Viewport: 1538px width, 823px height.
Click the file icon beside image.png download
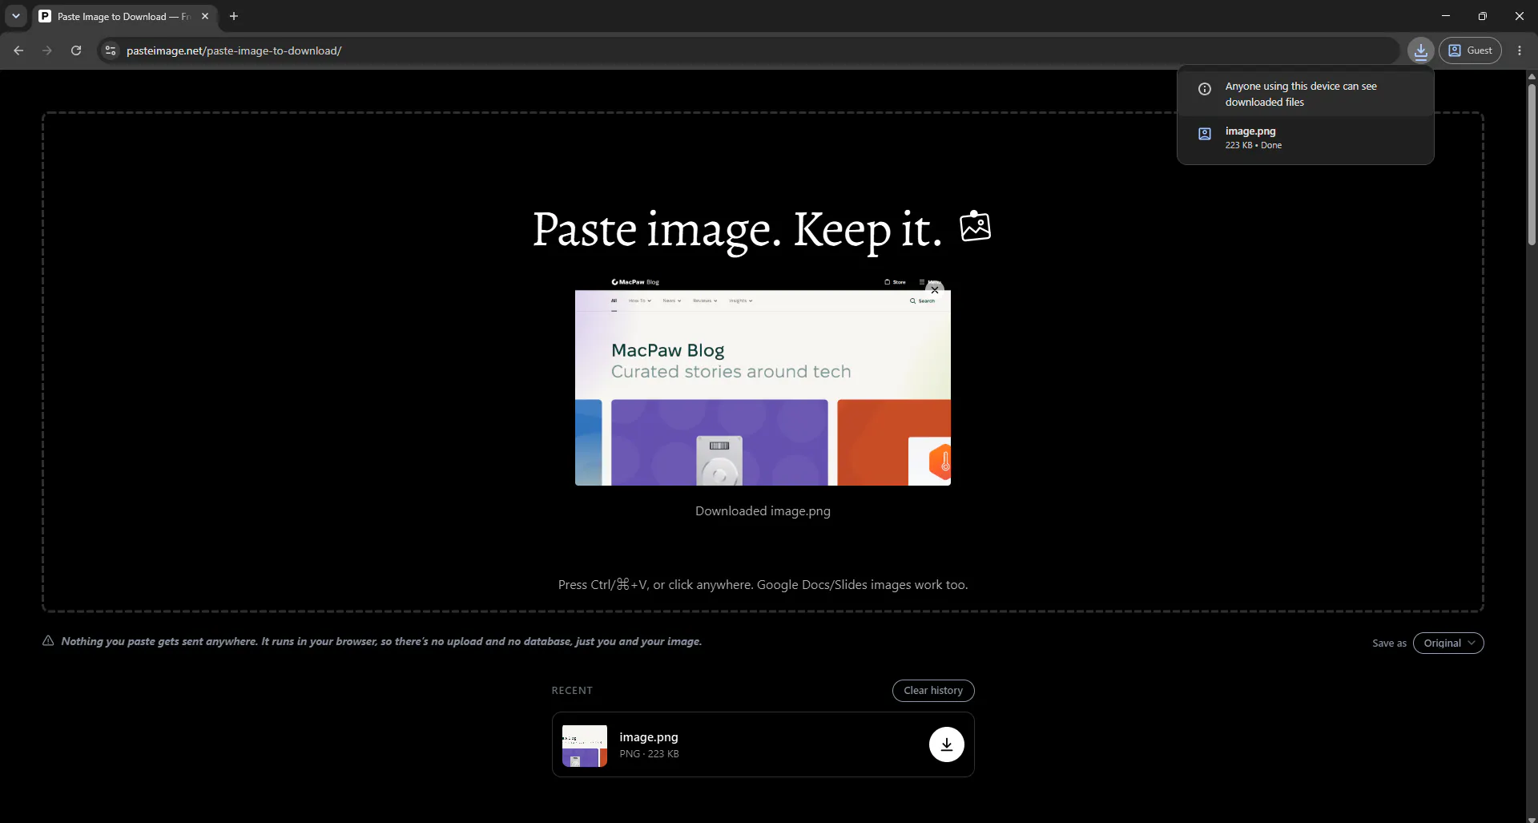point(1205,134)
